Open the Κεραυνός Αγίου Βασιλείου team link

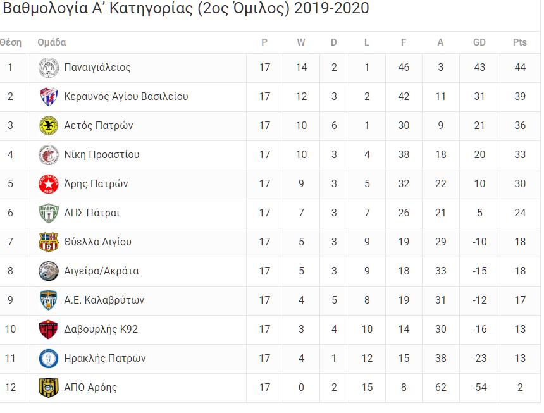[126, 96]
